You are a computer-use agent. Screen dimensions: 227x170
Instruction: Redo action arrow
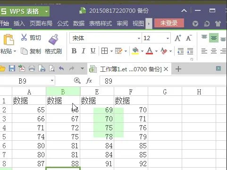point(72,68)
